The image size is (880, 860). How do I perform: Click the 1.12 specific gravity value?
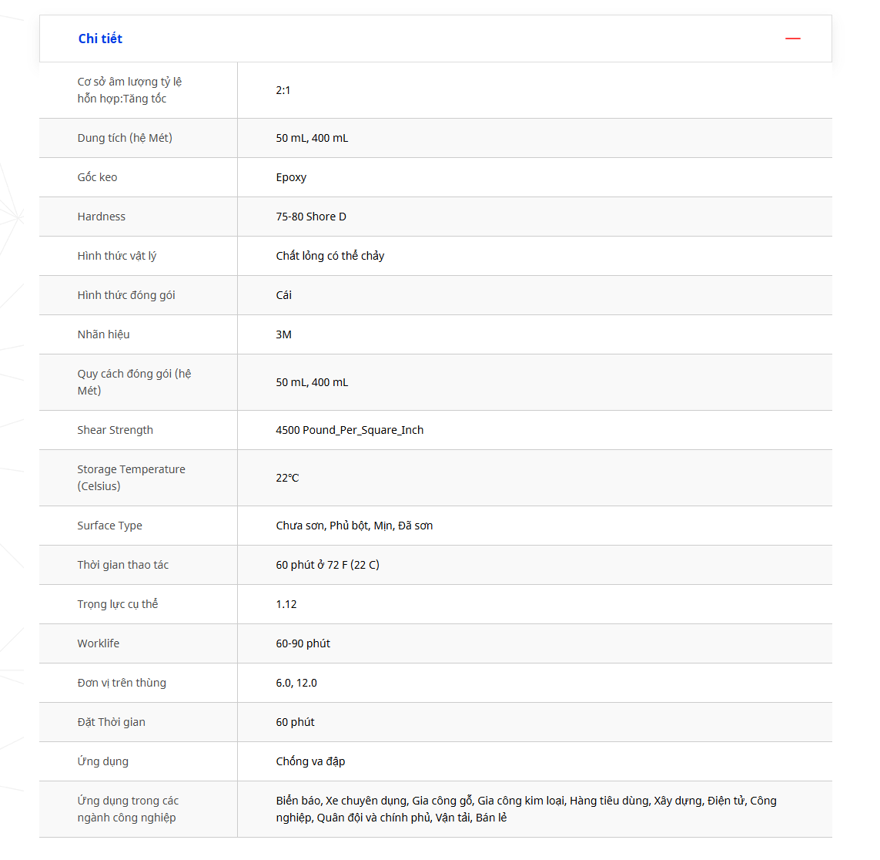286,604
